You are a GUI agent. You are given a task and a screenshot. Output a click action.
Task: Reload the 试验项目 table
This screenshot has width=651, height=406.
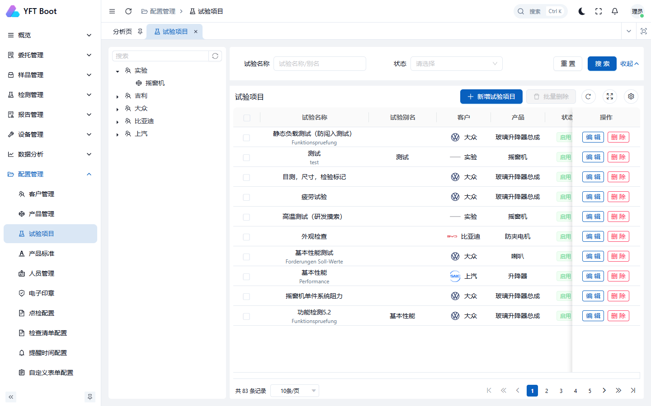coord(588,97)
